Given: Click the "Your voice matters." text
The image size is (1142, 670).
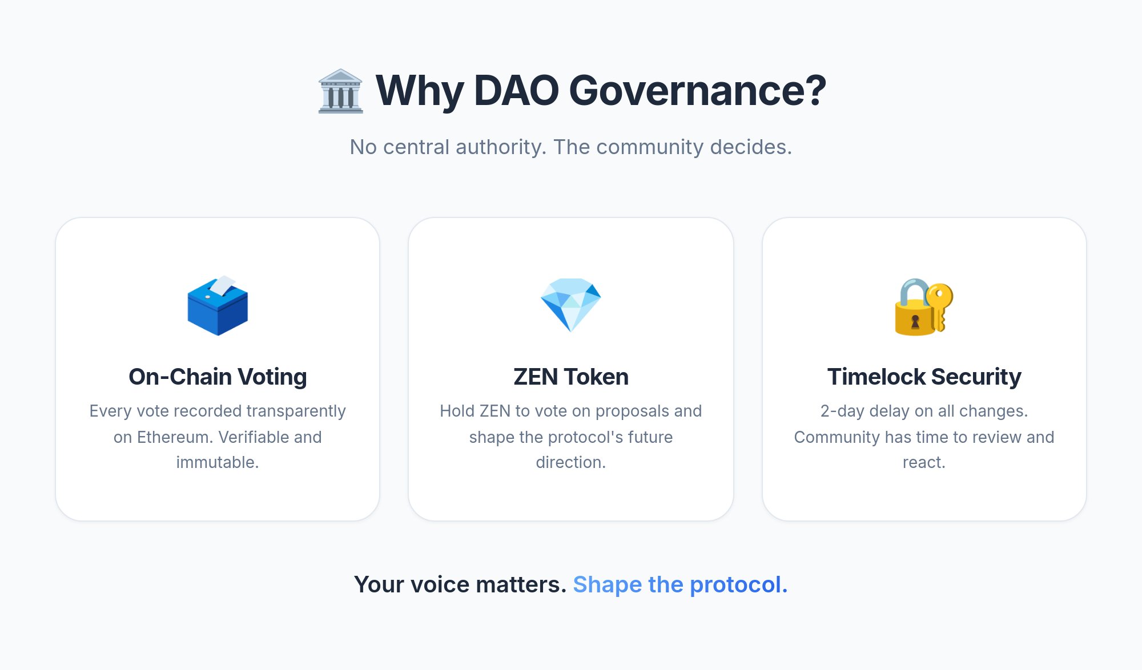Looking at the screenshot, I should (x=460, y=584).
